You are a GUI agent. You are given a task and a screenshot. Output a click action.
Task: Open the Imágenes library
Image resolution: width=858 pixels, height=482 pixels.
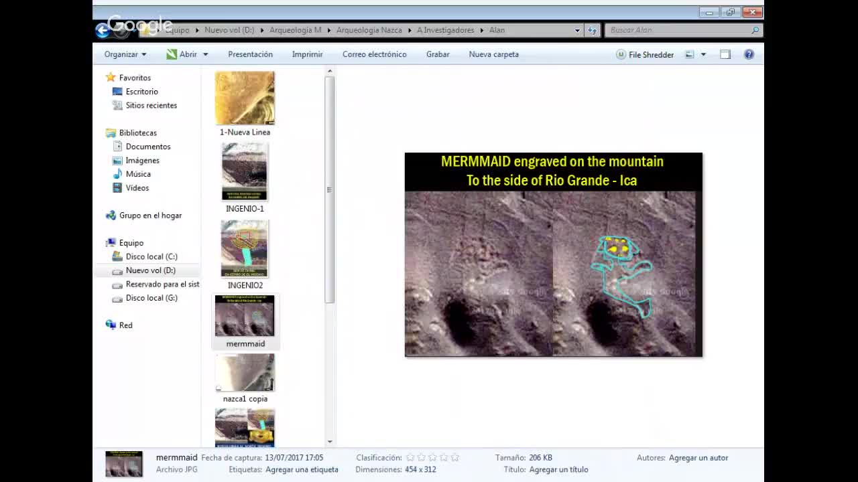[142, 161]
